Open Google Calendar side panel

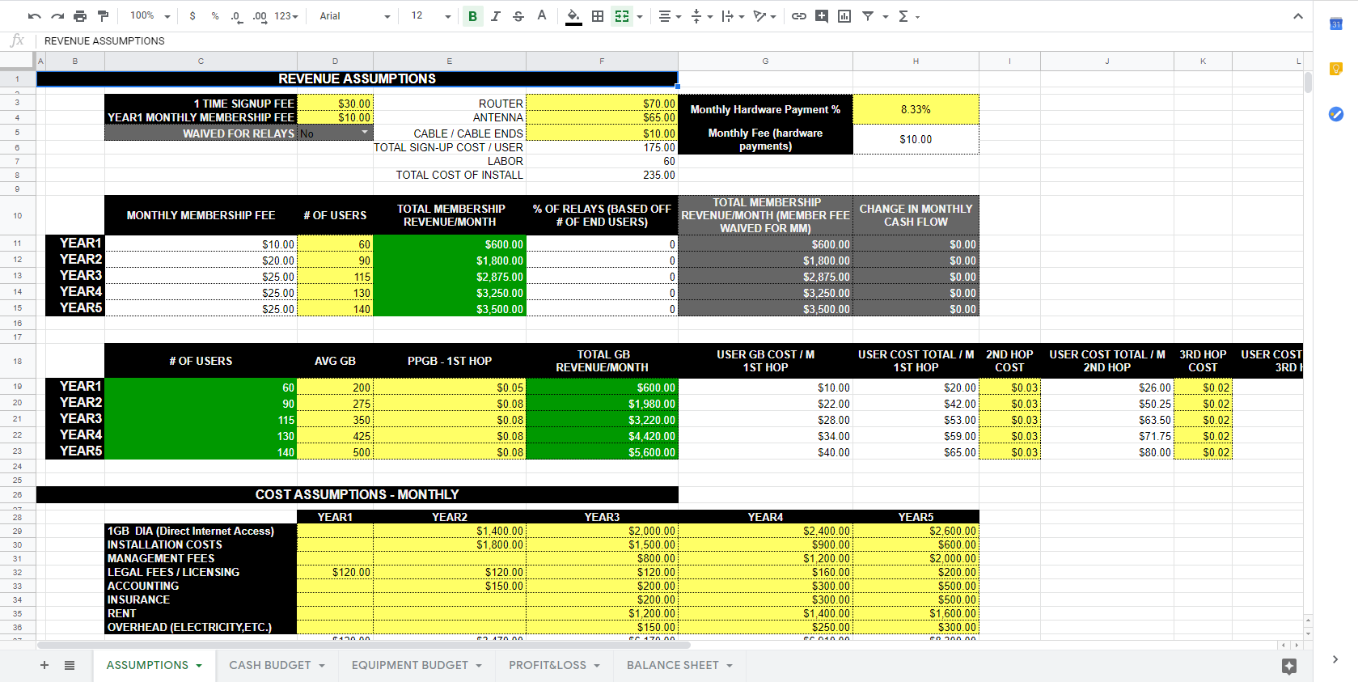1336,24
